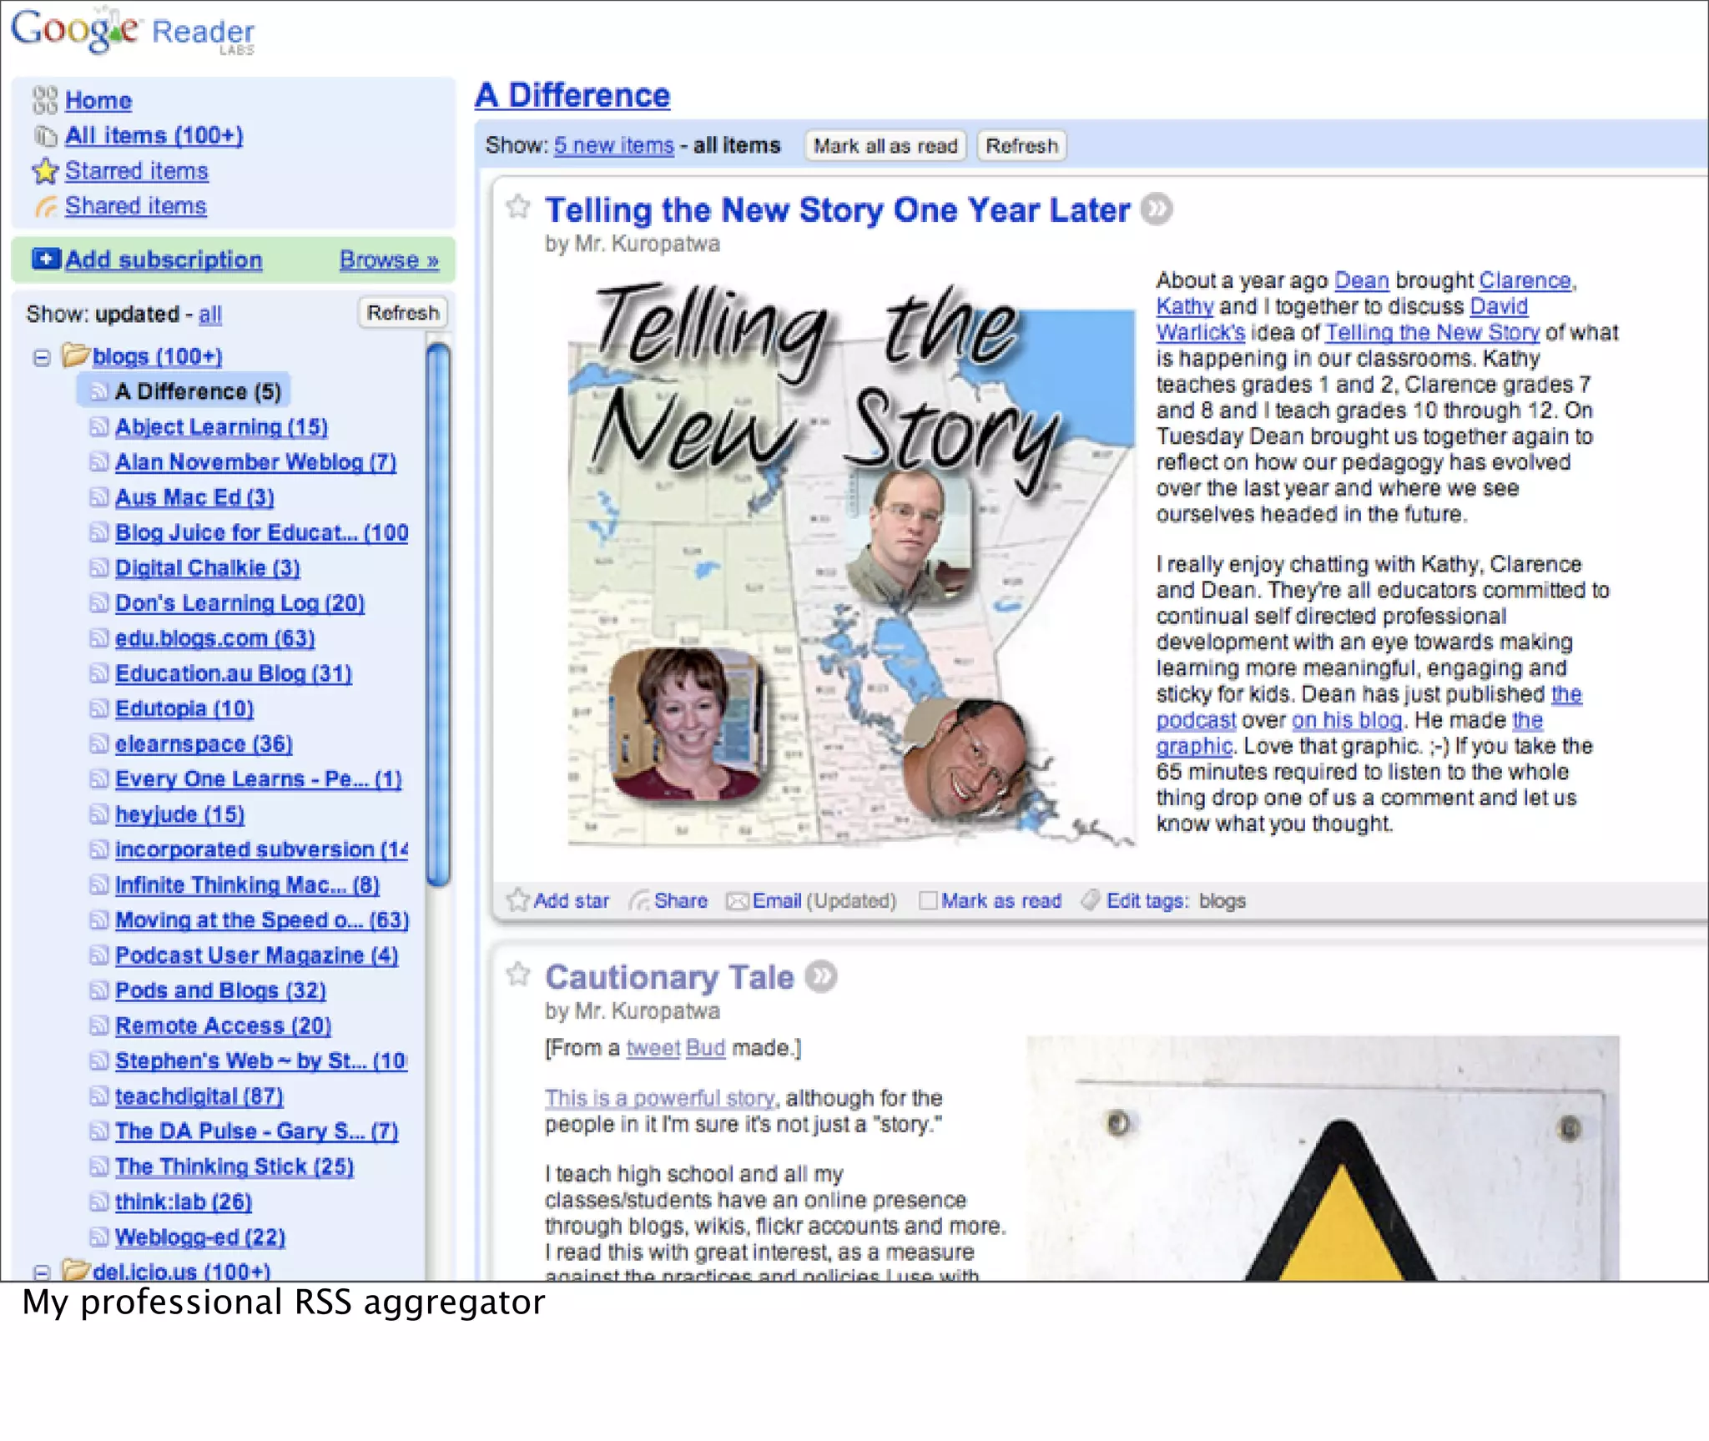Viewport: 1709px width, 1441px height.
Task: Click Refresh button in the subscriptions sidebar
Action: pos(403,313)
